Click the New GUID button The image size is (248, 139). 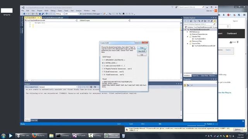click(x=142, y=51)
